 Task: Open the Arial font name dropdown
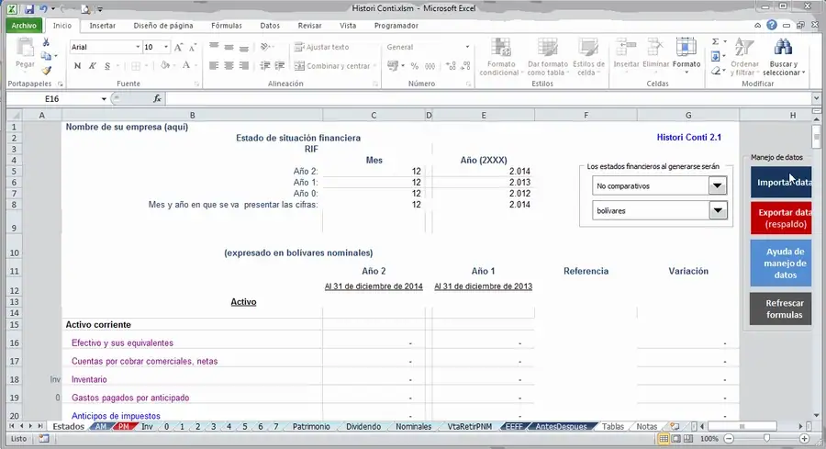click(138, 47)
